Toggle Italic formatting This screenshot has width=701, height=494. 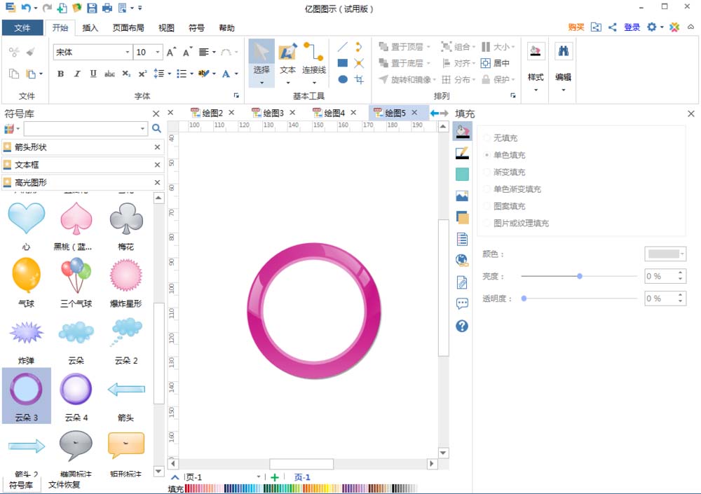[77, 74]
